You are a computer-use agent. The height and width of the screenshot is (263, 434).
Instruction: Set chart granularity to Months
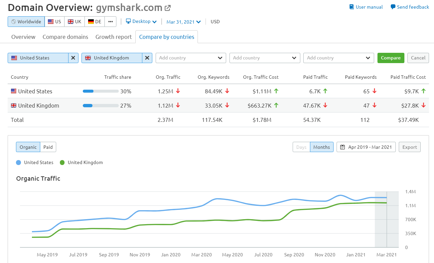tap(322, 147)
